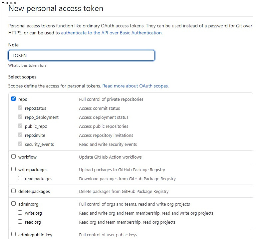Click the greyed public_repo checkbox
This screenshot has width=256, height=239.
[20, 126]
